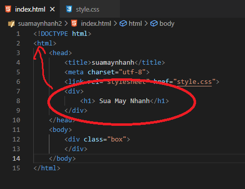The image size is (245, 189).
Task: Expand the body breadcrumb symbol list
Action: pyautogui.click(x=167, y=24)
